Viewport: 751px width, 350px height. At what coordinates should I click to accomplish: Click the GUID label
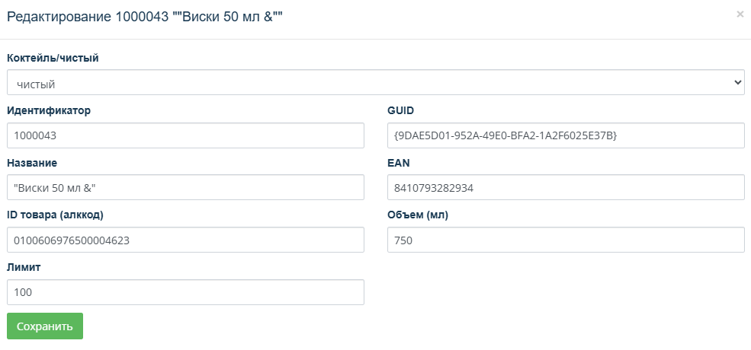(x=401, y=110)
